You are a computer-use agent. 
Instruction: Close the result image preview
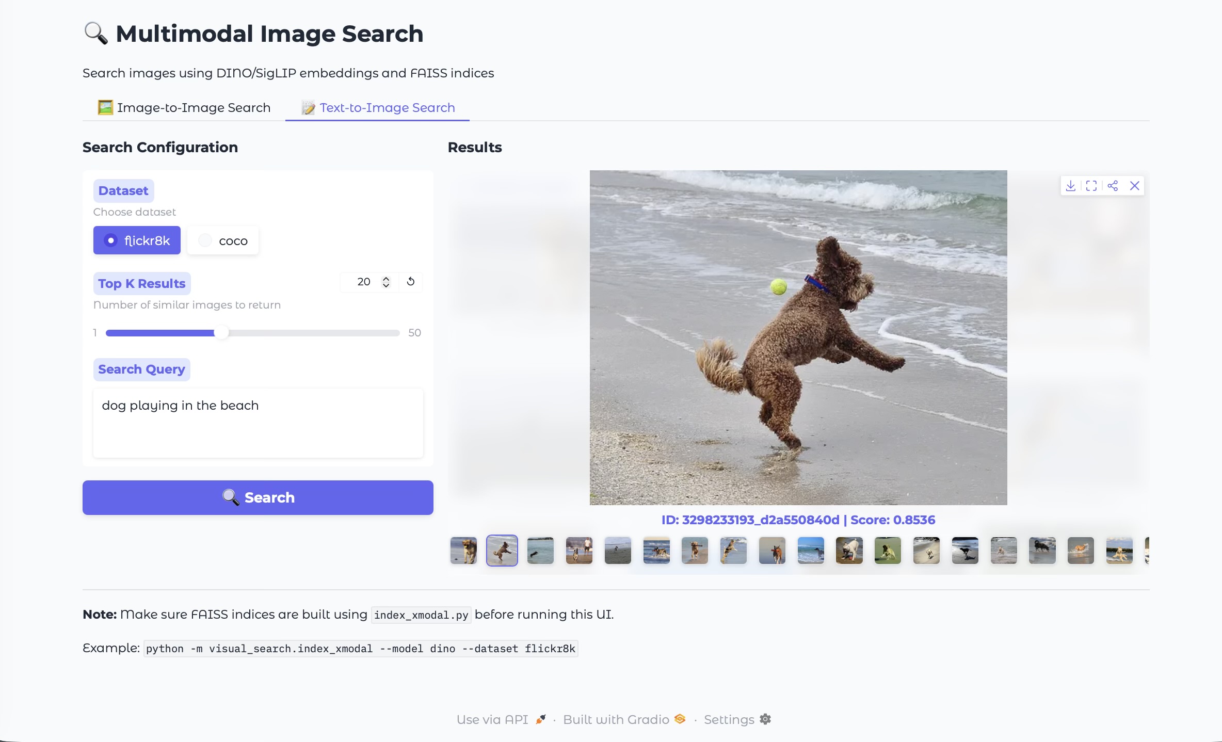point(1135,185)
